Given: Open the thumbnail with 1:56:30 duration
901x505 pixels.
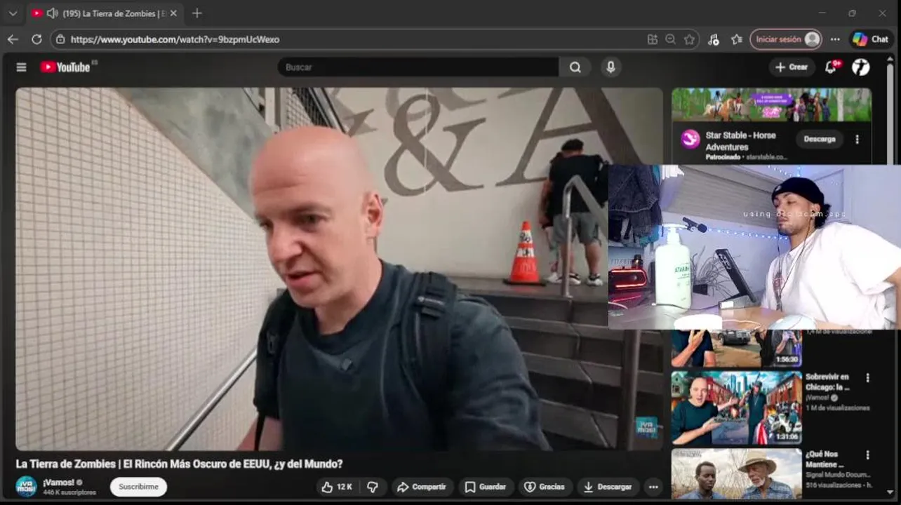Looking at the screenshot, I should click(736, 349).
